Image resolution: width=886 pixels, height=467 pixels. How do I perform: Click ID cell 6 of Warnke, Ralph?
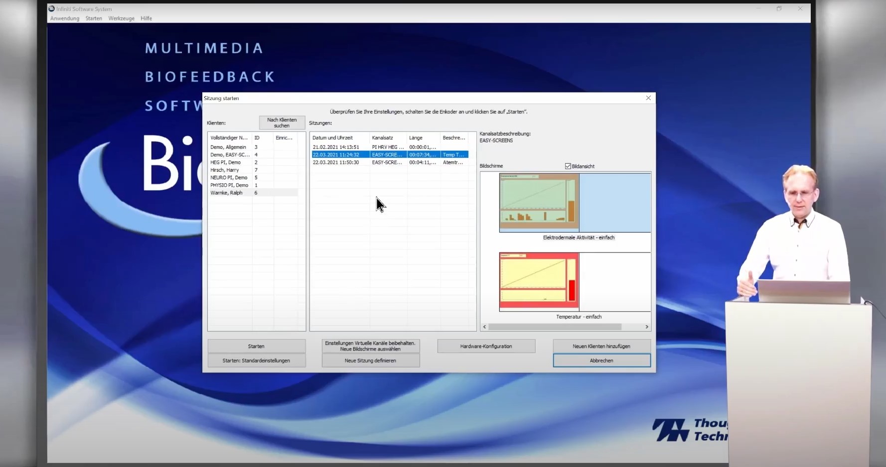coord(256,193)
